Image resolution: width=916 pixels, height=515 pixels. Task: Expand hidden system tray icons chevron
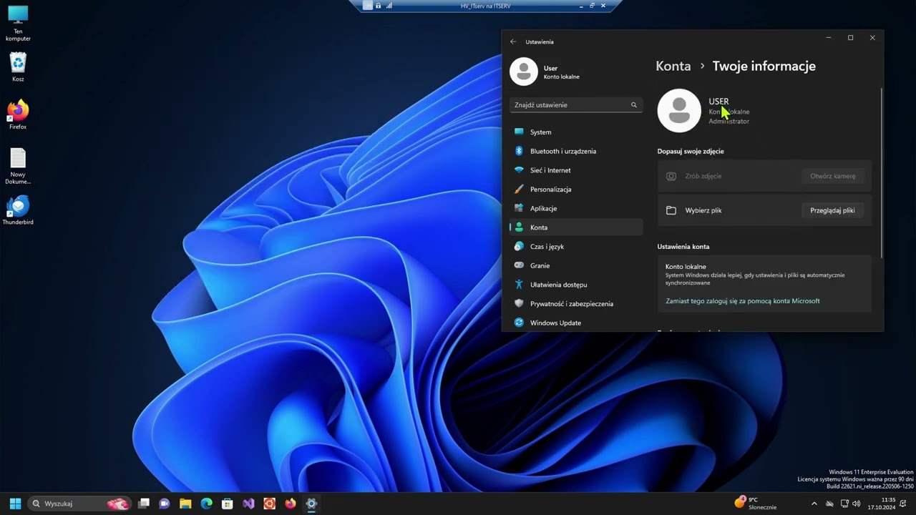pos(814,504)
